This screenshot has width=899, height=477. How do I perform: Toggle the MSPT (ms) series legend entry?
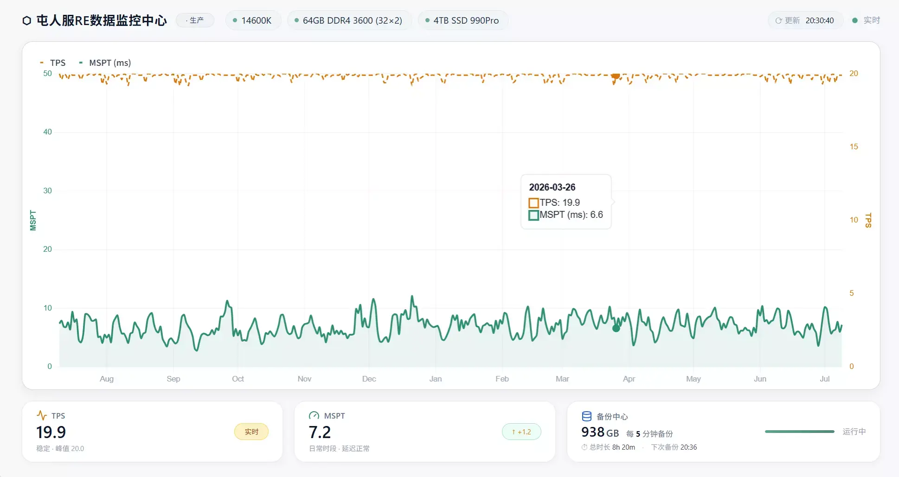pos(105,63)
